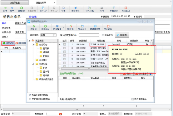Viewport: 173px width, 116px height.
Task: Collapse the 办公设备 tree node
Action: (x=33, y=45)
